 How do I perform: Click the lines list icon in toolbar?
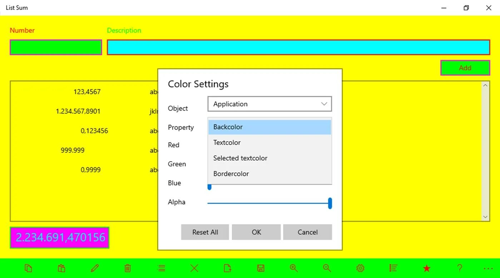[162, 268]
